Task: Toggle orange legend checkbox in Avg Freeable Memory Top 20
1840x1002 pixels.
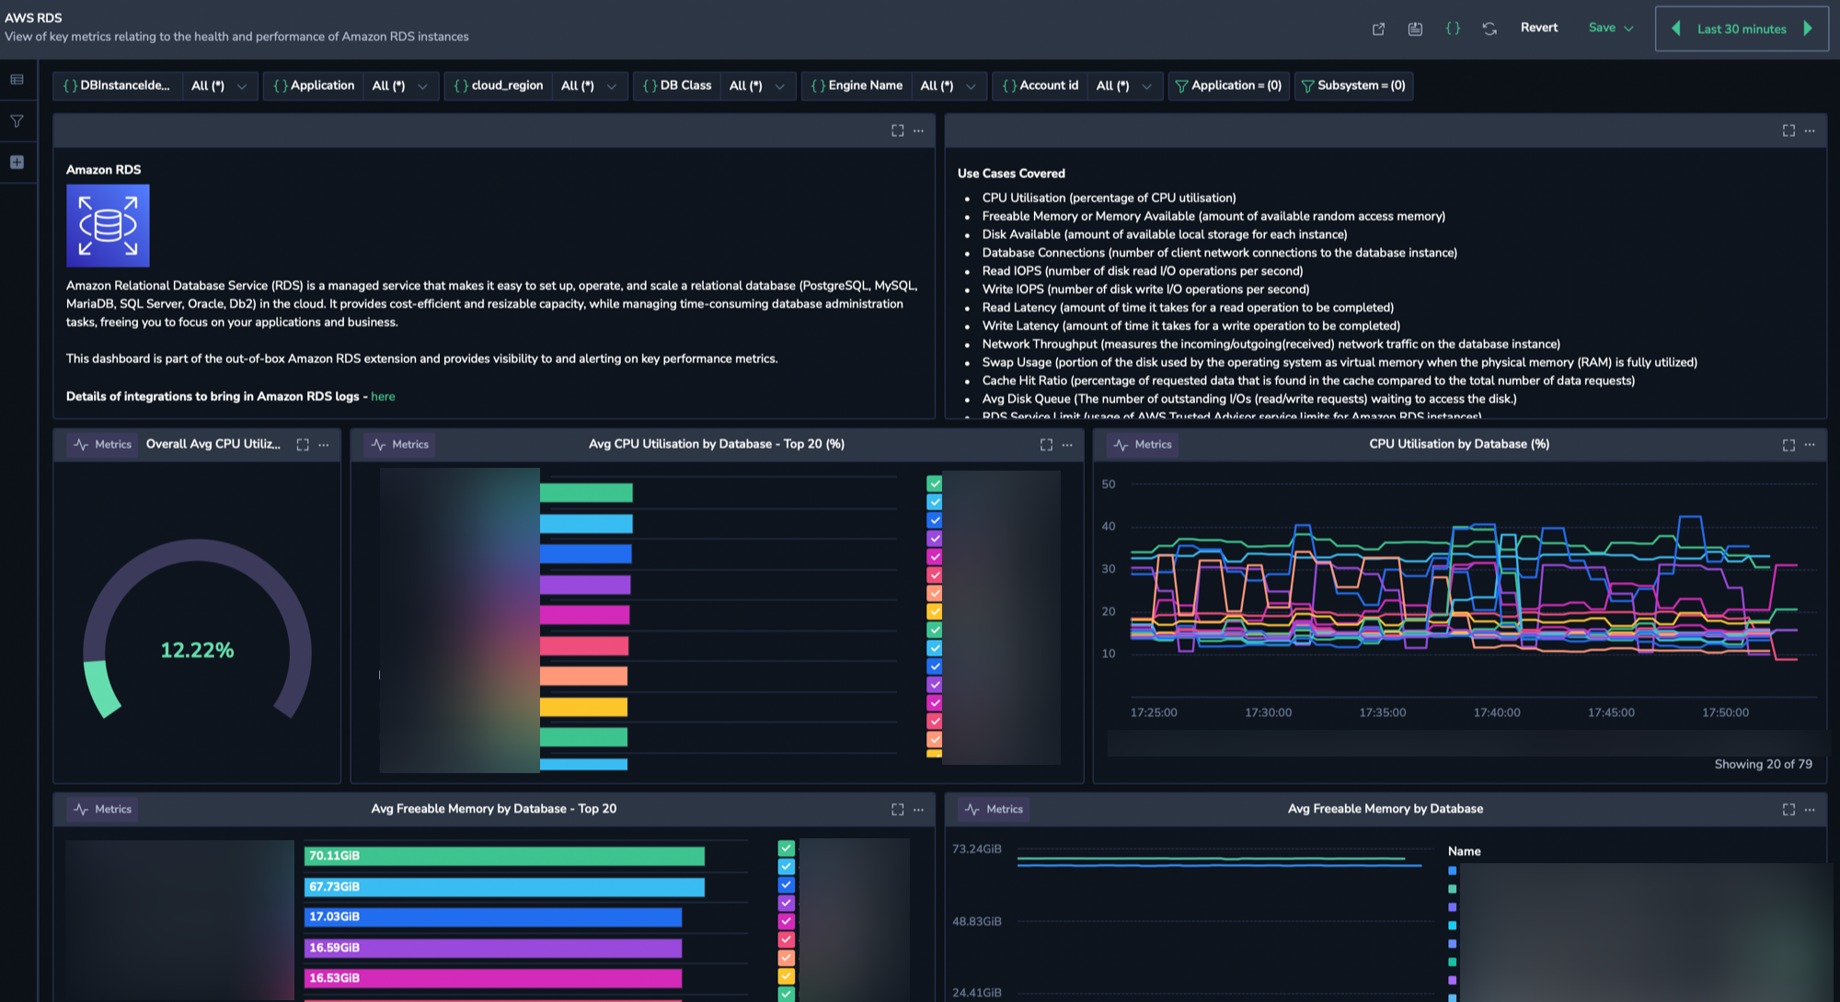Action: [786, 958]
